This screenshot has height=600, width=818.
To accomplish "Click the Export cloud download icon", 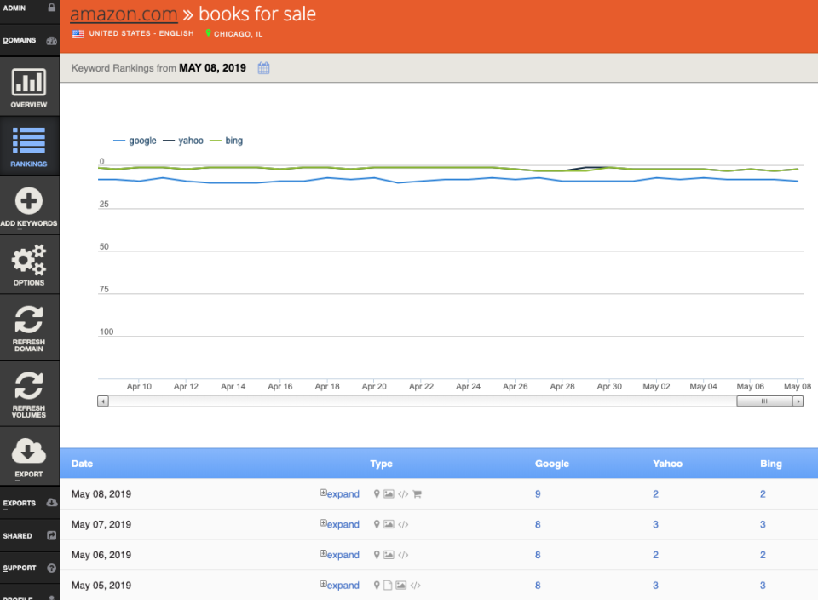I will point(29,451).
